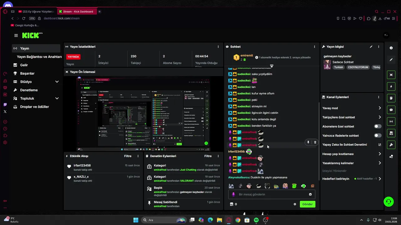Click the Turkish tag in stream info
Viewport: 401px width, 225px height.
coord(339,67)
